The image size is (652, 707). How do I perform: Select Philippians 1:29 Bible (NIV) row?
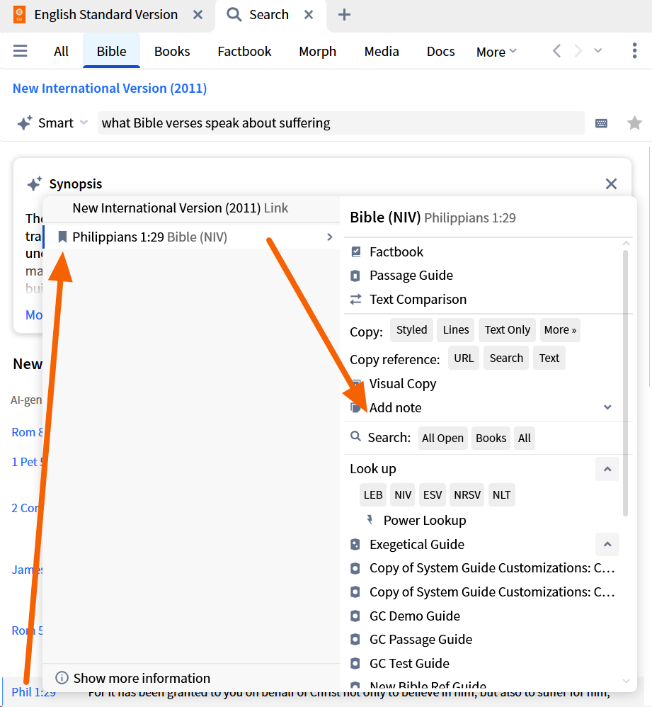click(x=192, y=237)
